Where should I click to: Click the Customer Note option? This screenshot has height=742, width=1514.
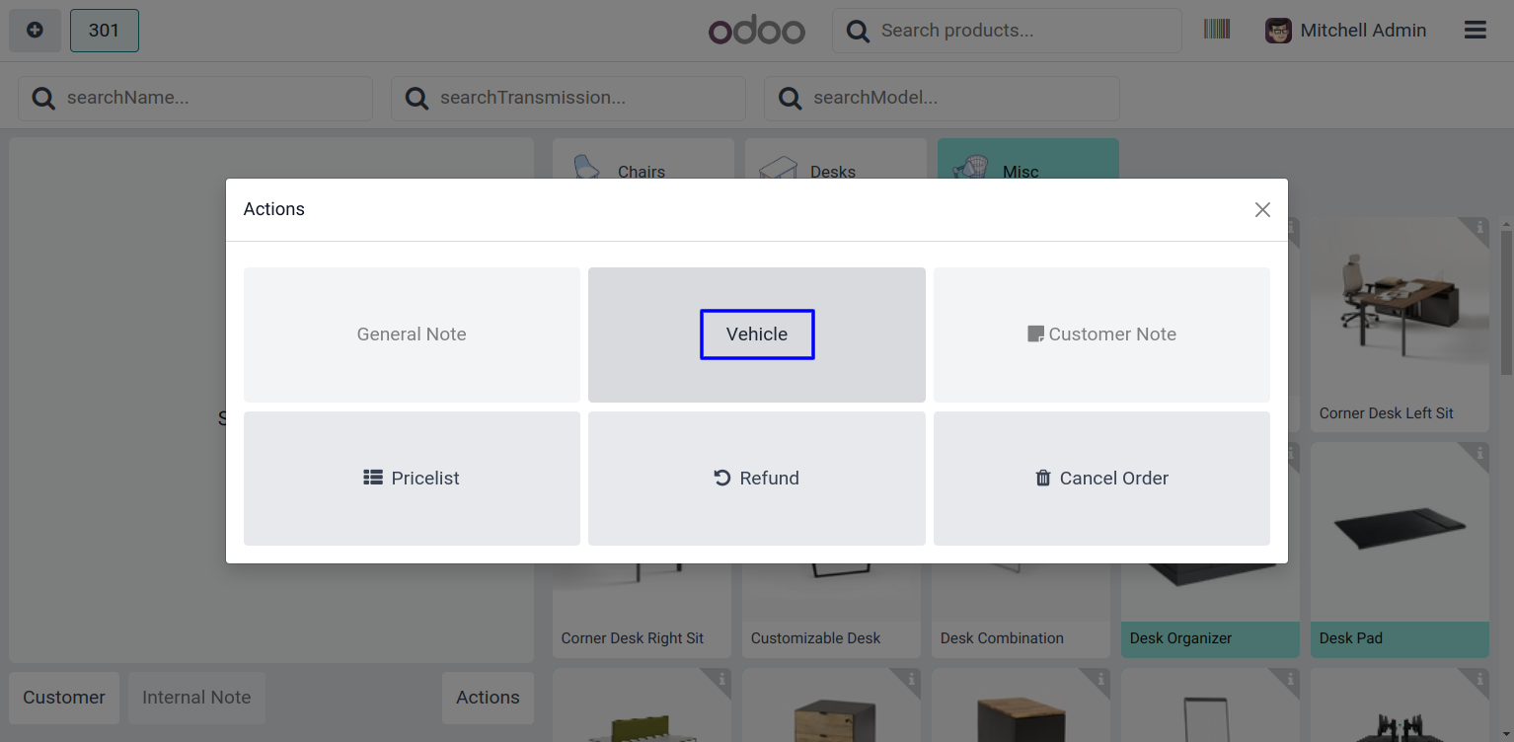(1100, 334)
